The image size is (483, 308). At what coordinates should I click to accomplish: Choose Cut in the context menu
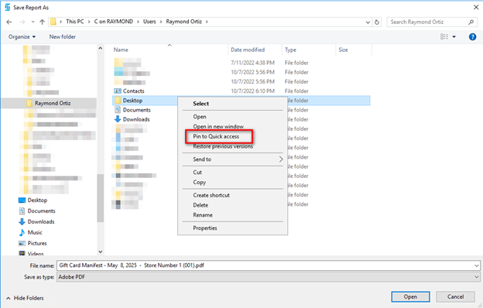(197, 172)
